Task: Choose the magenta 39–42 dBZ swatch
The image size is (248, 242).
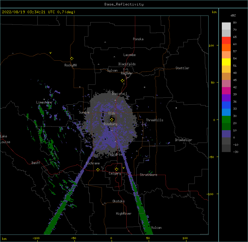Action: coord(226,91)
